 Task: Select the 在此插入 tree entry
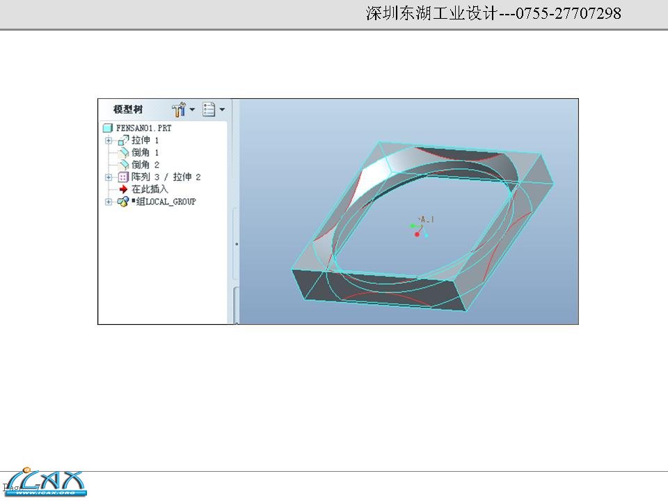point(148,189)
